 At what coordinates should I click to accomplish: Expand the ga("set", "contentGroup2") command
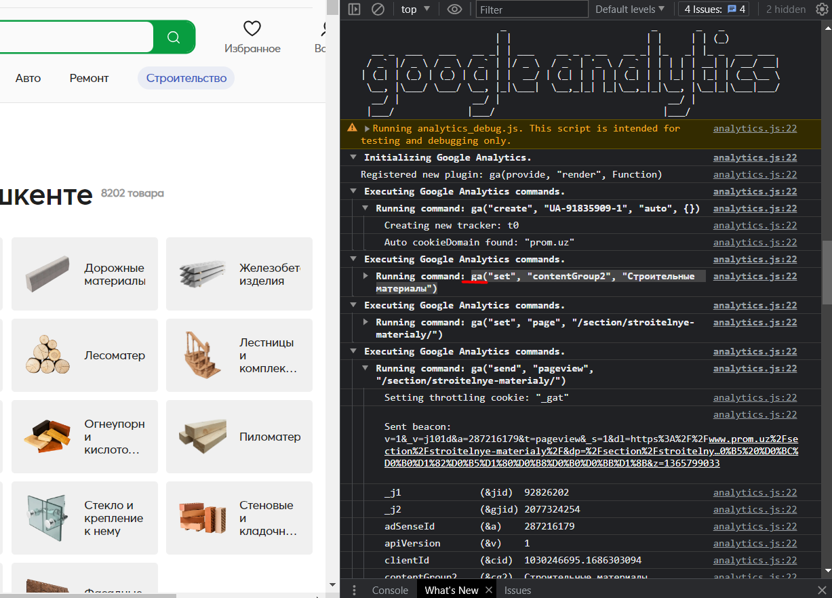pyautogui.click(x=365, y=276)
